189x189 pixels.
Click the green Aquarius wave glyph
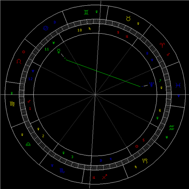click(x=172, y=128)
